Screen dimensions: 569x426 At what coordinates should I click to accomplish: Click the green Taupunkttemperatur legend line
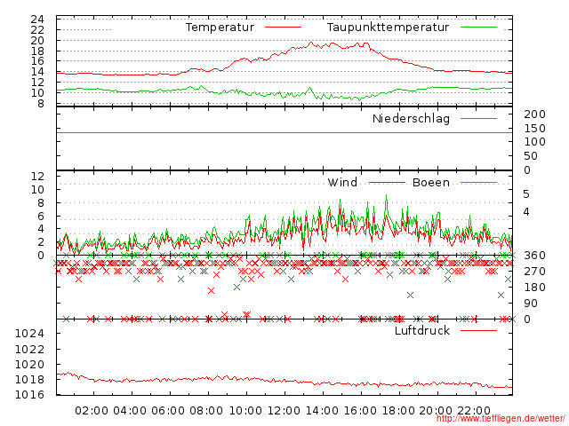[478, 28]
